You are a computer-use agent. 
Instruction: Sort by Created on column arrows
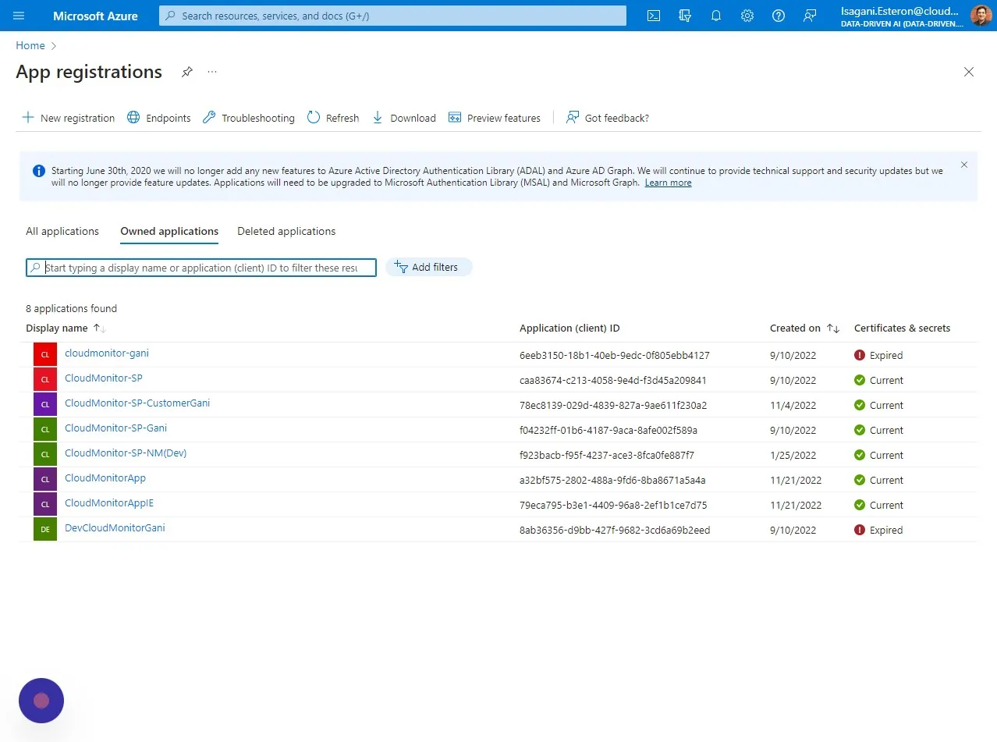833,328
